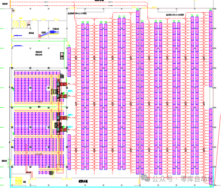Click the WeChat logo in the watermark

pyautogui.click(x=145, y=178)
